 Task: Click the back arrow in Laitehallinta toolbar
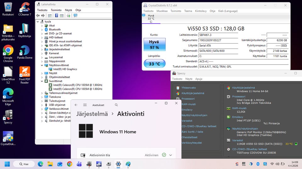(x=38, y=16)
